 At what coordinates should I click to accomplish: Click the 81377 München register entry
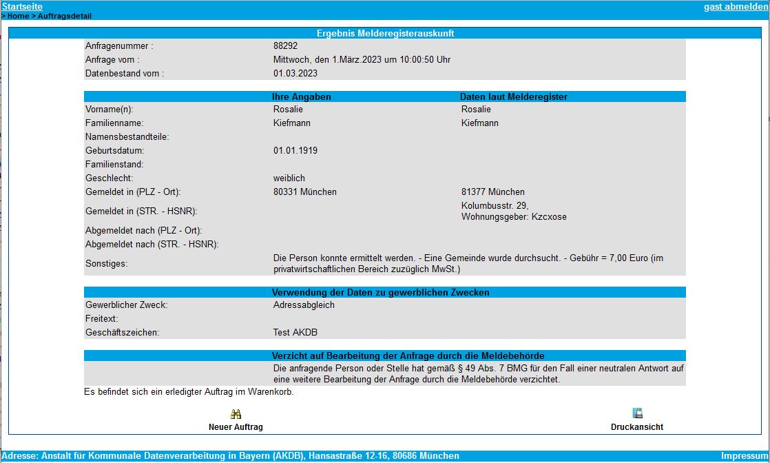[493, 192]
